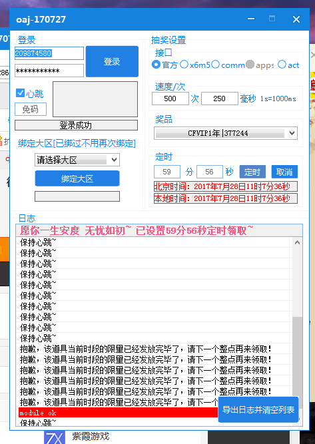Expand the 请选择大区 region dropdown

click(77, 160)
